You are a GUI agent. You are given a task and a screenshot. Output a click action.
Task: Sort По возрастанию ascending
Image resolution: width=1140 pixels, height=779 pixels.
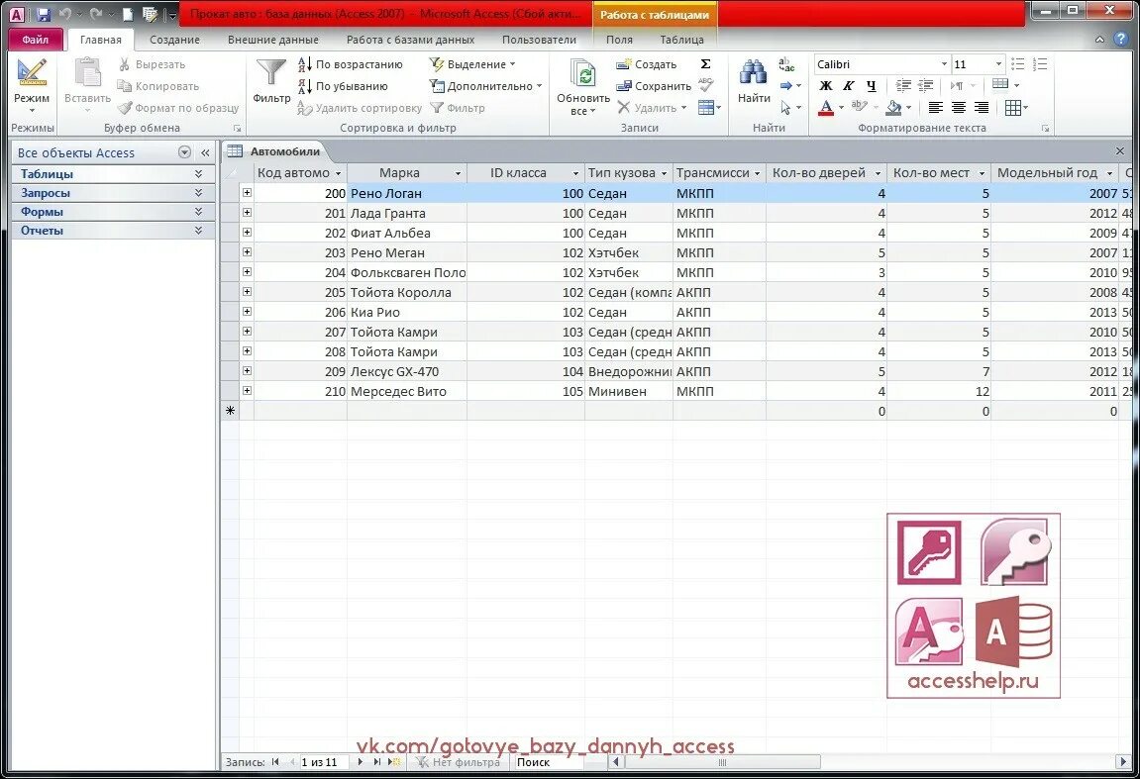click(350, 64)
